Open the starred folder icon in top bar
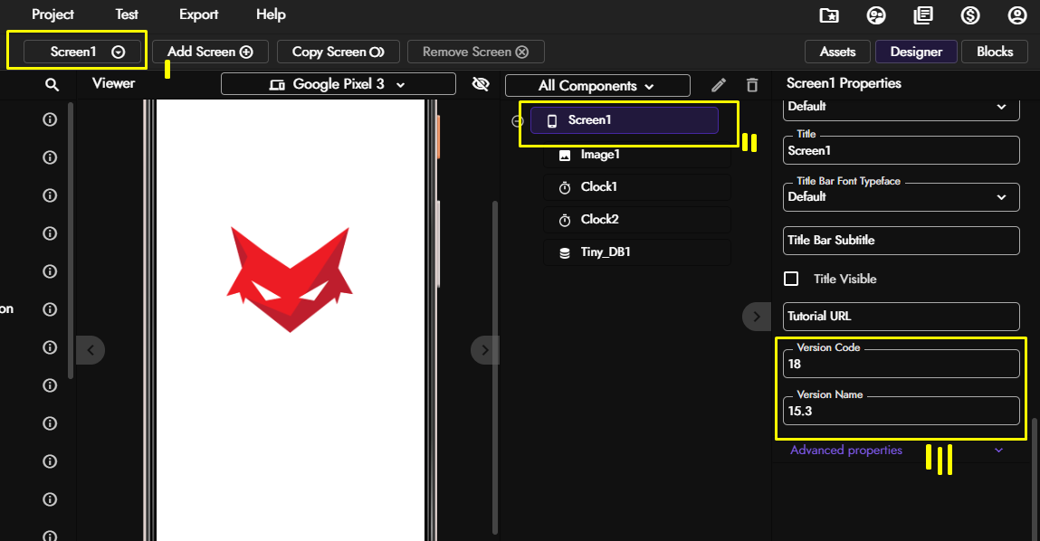 tap(829, 14)
